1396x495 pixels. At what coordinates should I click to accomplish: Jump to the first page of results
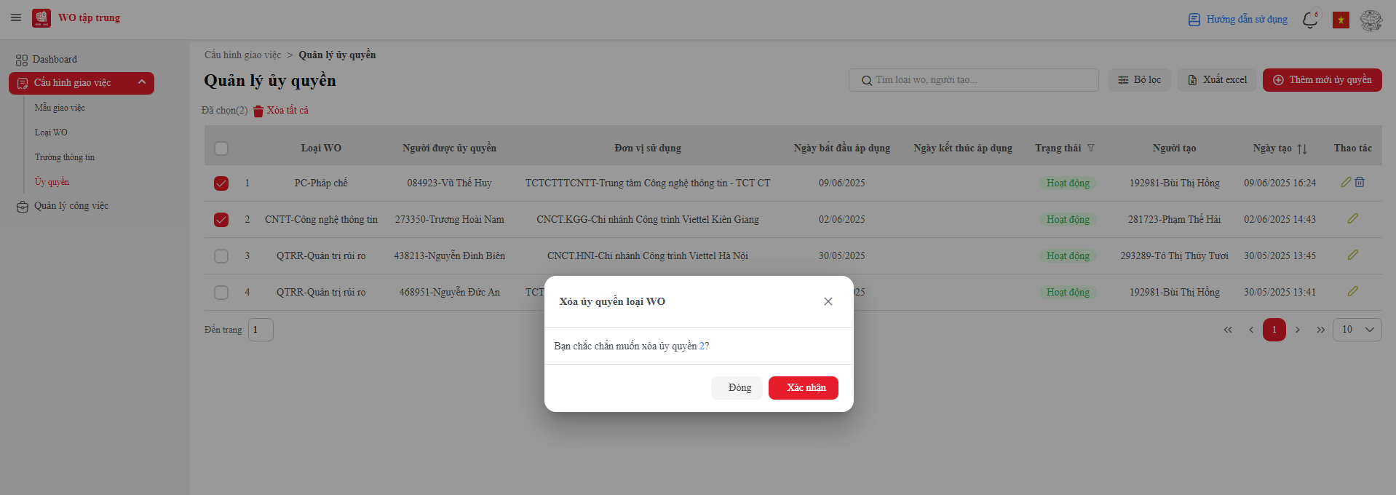(1228, 330)
